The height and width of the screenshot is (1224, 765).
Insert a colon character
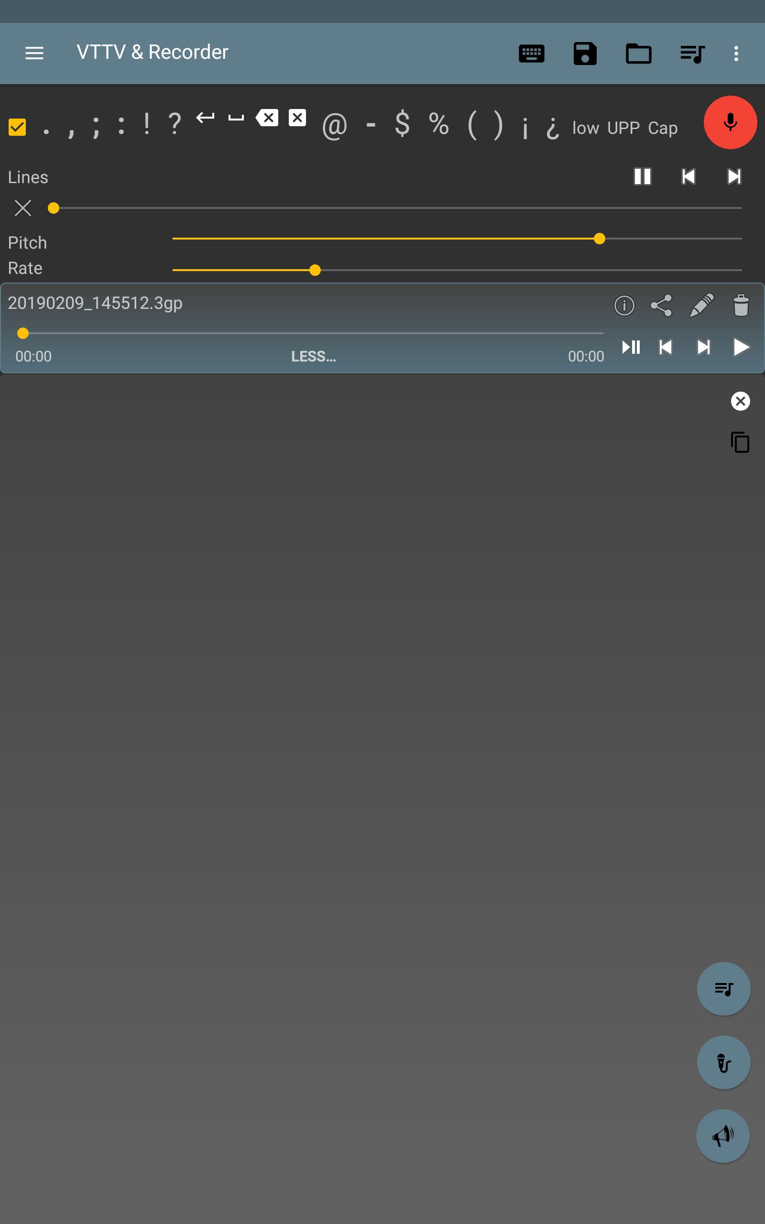pyautogui.click(x=121, y=125)
